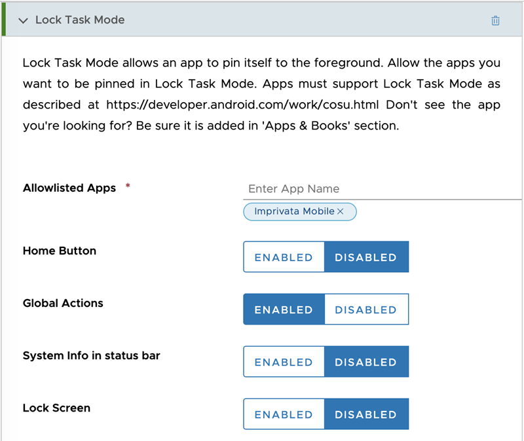524x441 pixels.
Task: Enable the Lock Screen option
Action: (x=284, y=414)
